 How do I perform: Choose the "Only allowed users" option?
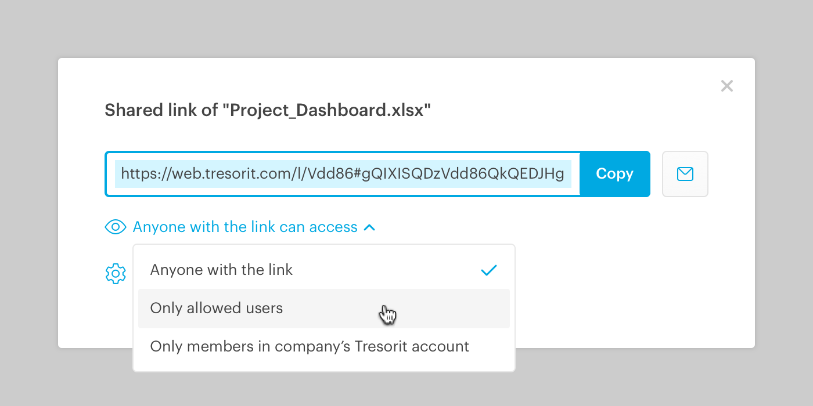coord(324,308)
